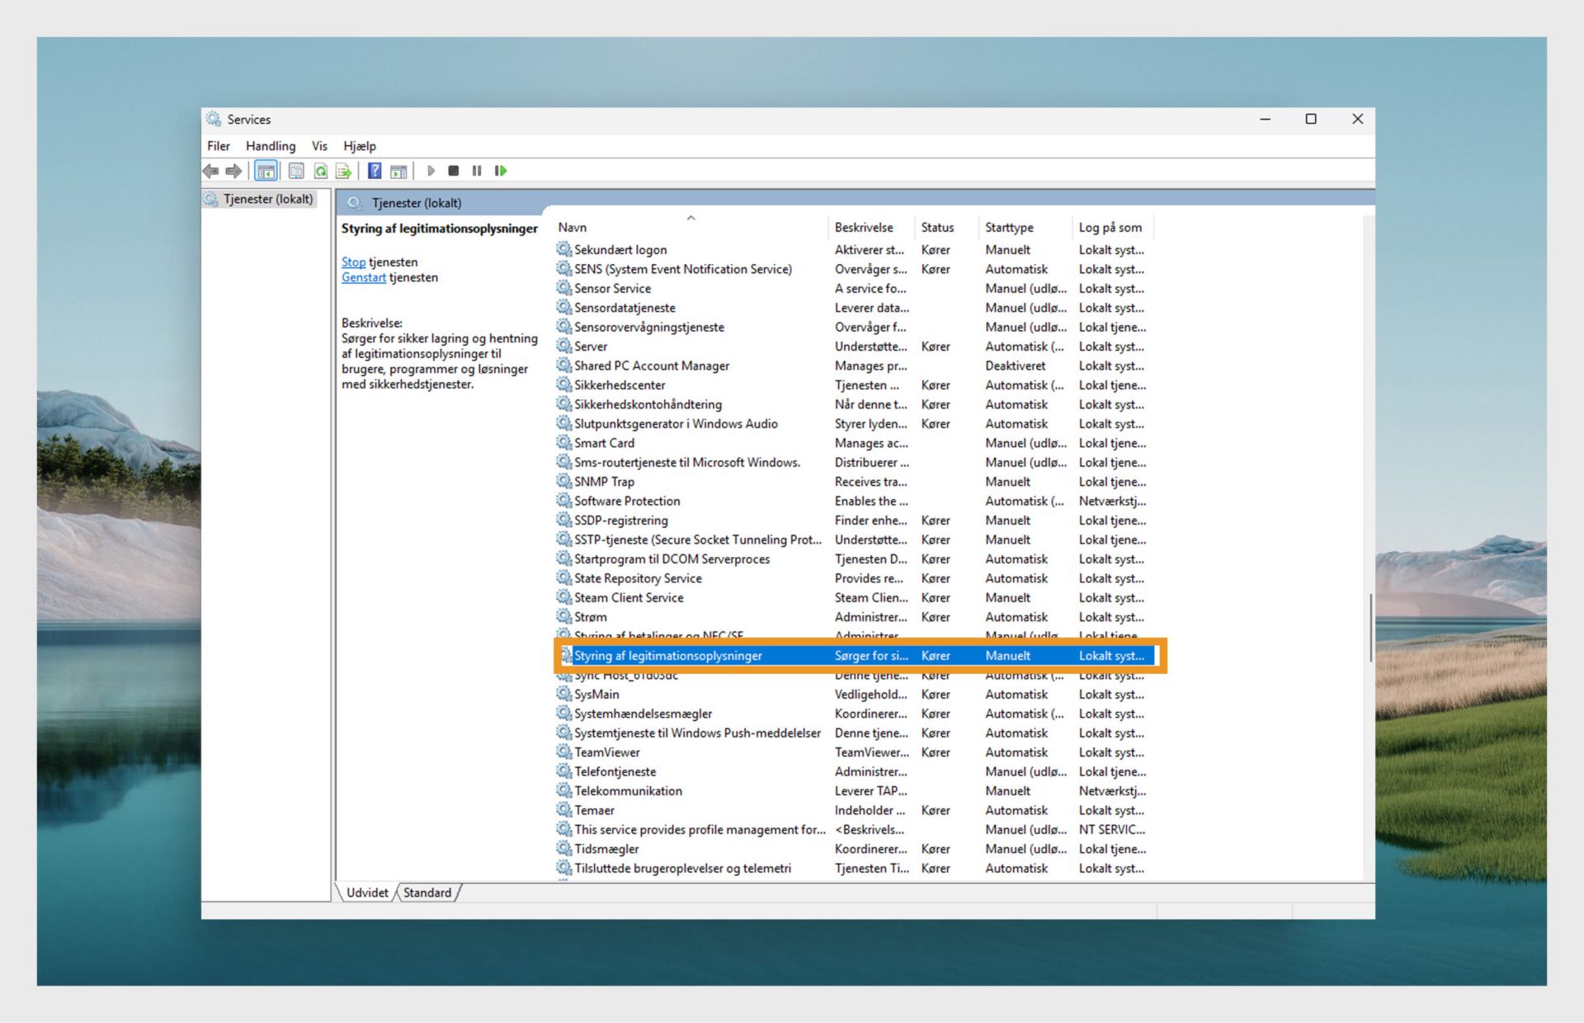
Task: Open the Handling menu
Action: point(270,146)
